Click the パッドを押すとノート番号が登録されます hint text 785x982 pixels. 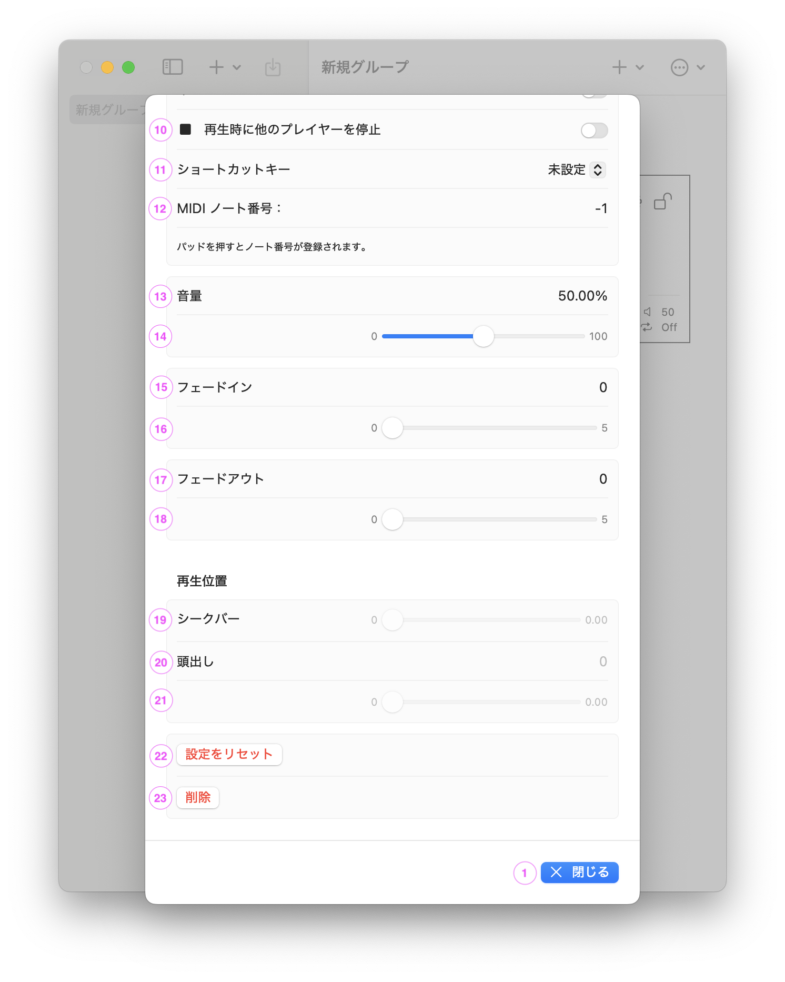(x=271, y=246)
